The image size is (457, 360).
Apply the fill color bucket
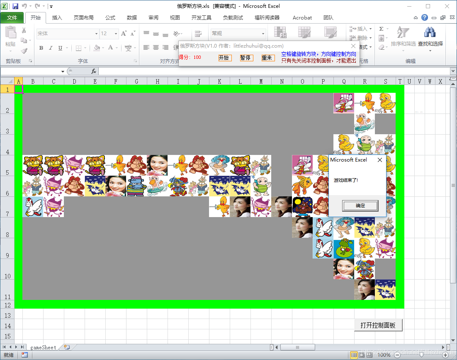point(97,48)
